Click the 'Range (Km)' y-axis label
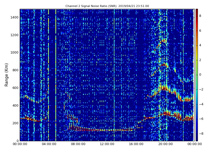 point(6,75)
